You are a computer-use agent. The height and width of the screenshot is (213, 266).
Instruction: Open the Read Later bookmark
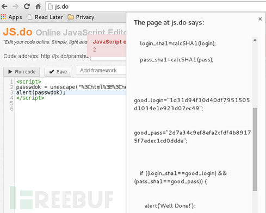45,17
